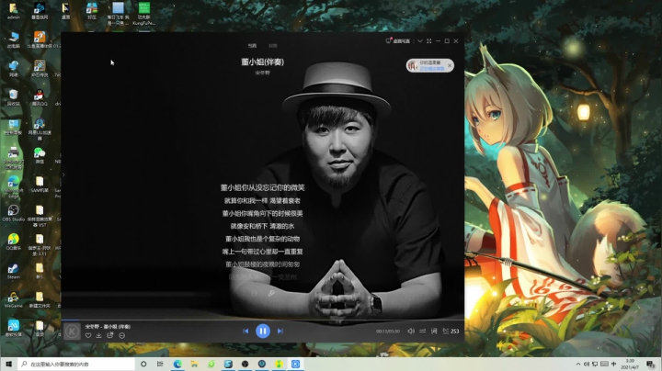Toggle the playback order mode icon
The height and width of the screenshot is (371, 662).
coord(423,331)
